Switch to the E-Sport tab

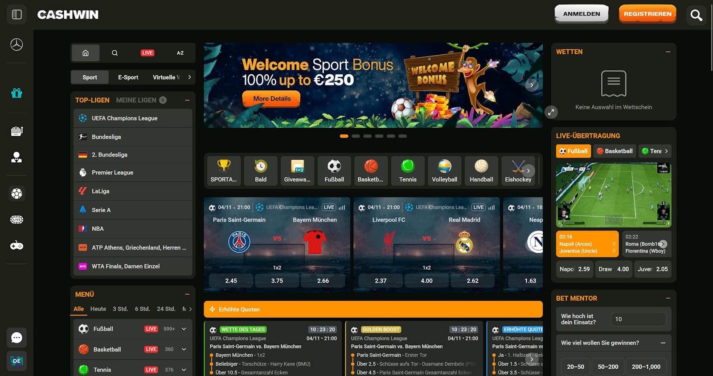tap(128, 77)
